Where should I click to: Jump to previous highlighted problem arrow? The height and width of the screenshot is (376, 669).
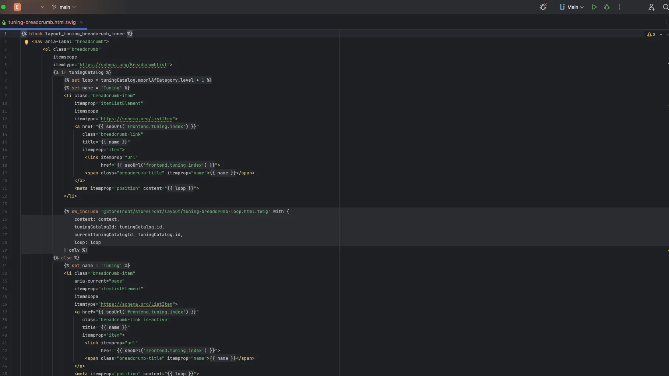pos(661,35)
